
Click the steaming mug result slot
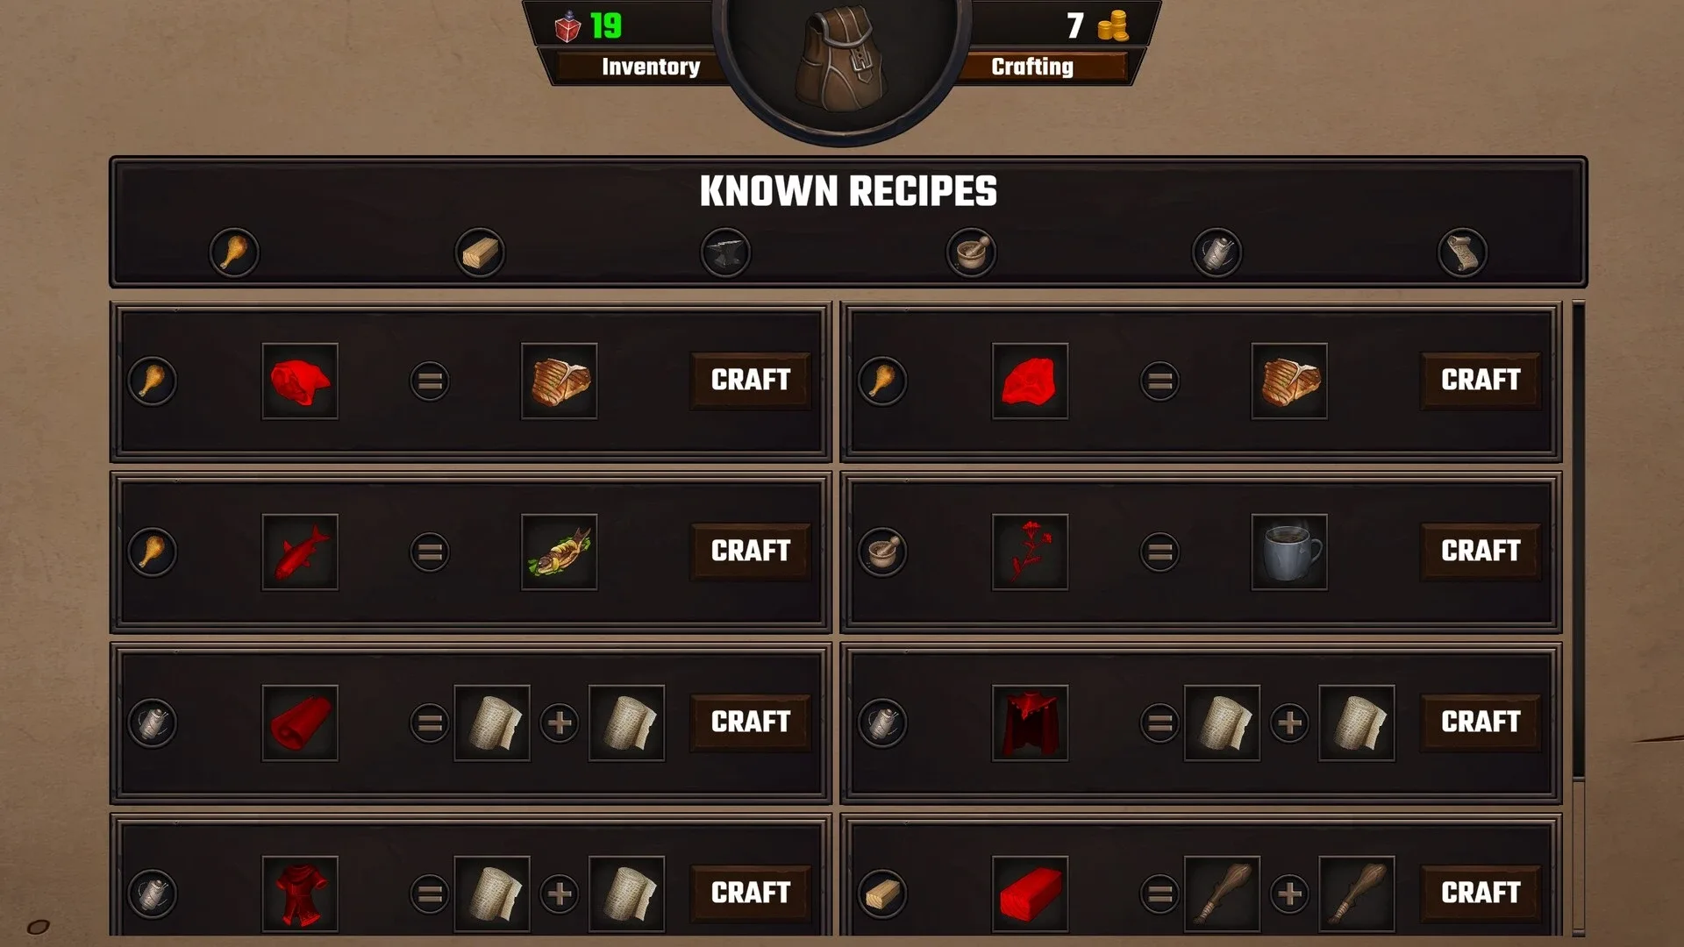click(1289, 552)
